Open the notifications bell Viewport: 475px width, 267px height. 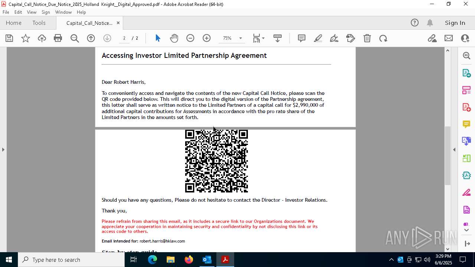430,23
